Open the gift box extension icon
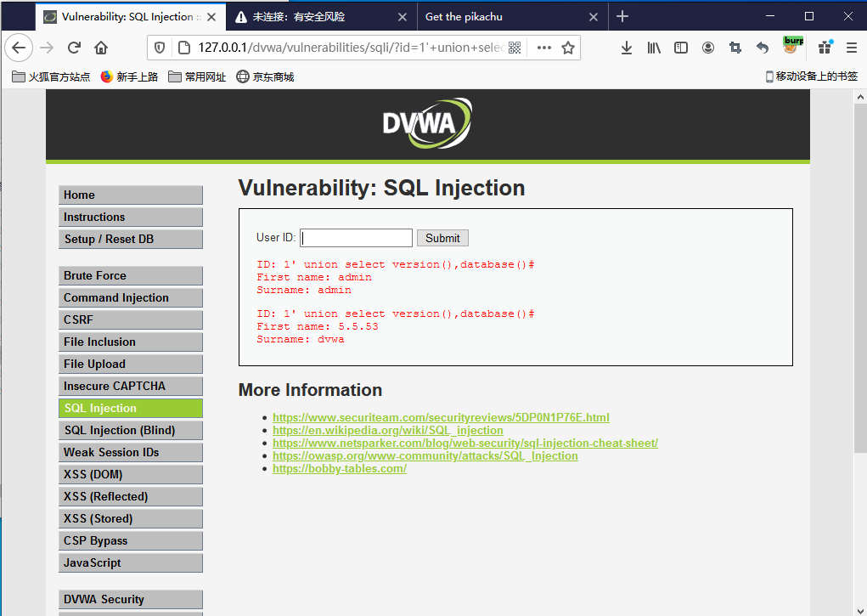 pos(825,47)
